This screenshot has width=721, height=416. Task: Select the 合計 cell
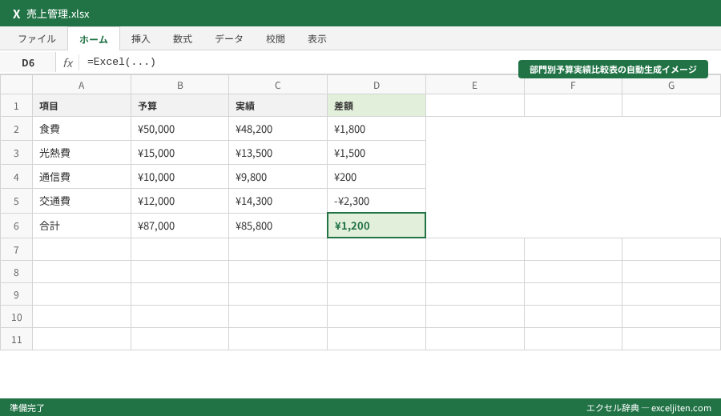(x=82, y=226)
